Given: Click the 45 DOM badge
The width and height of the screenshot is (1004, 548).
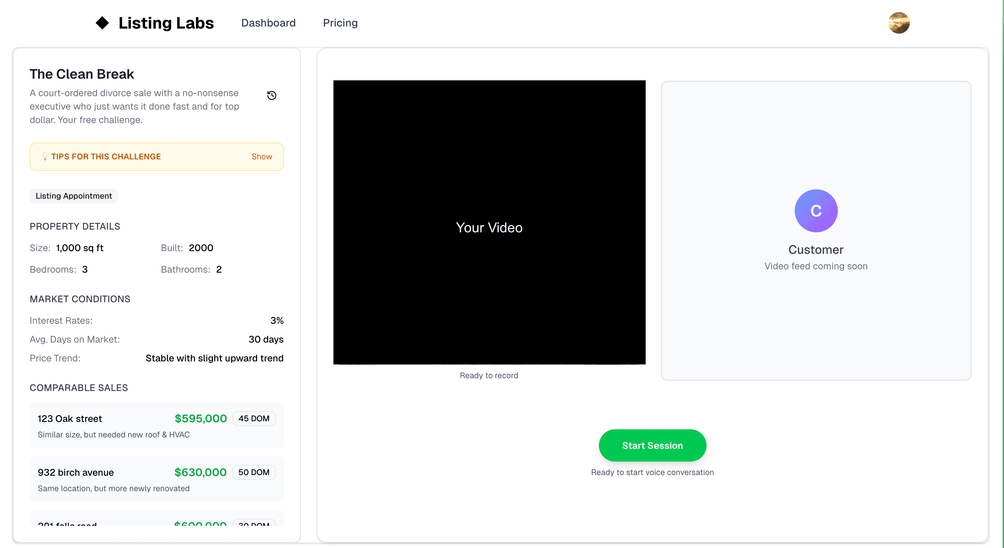Looking at the screenshot, I should coord(254,419).
